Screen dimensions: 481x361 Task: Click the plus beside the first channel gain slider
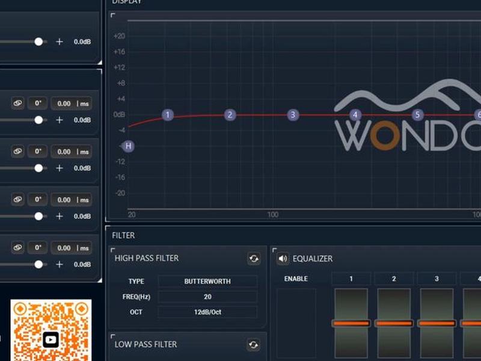59,120
